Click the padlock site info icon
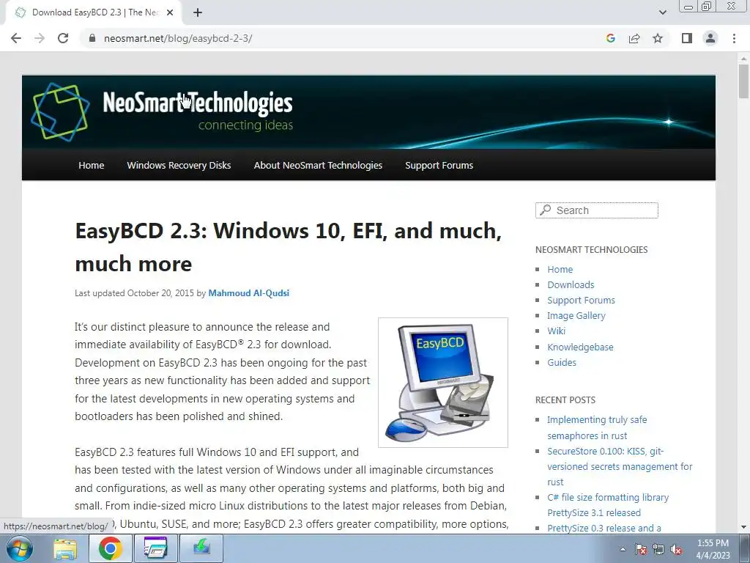 92,38
